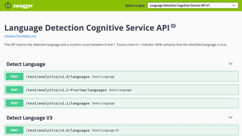Open the Select a spec dropdown

tap(193, 5)
